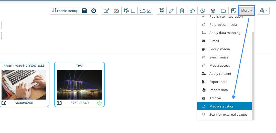Select the Shutterstock 203261044 laptop thumbnail
Viewport: 276px width, 133px height.
tap(24, 84)
